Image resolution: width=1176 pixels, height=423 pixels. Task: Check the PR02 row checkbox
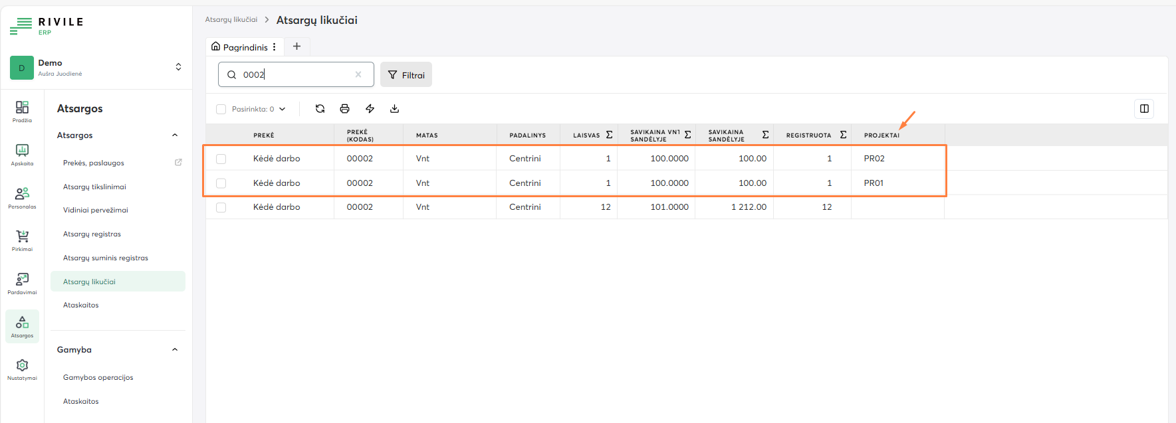(x=221, y=159)
